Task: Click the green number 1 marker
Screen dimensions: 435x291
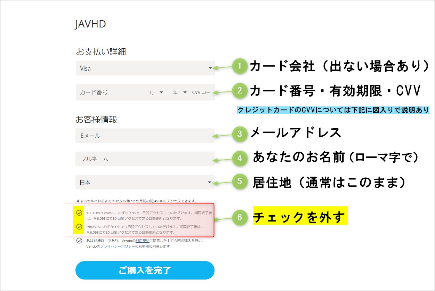Action: click(239, 66)
